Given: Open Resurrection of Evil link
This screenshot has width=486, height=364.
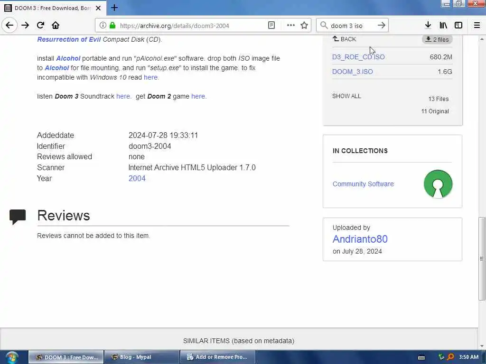Looking at the screenshot, I should [x=69, y=39].
